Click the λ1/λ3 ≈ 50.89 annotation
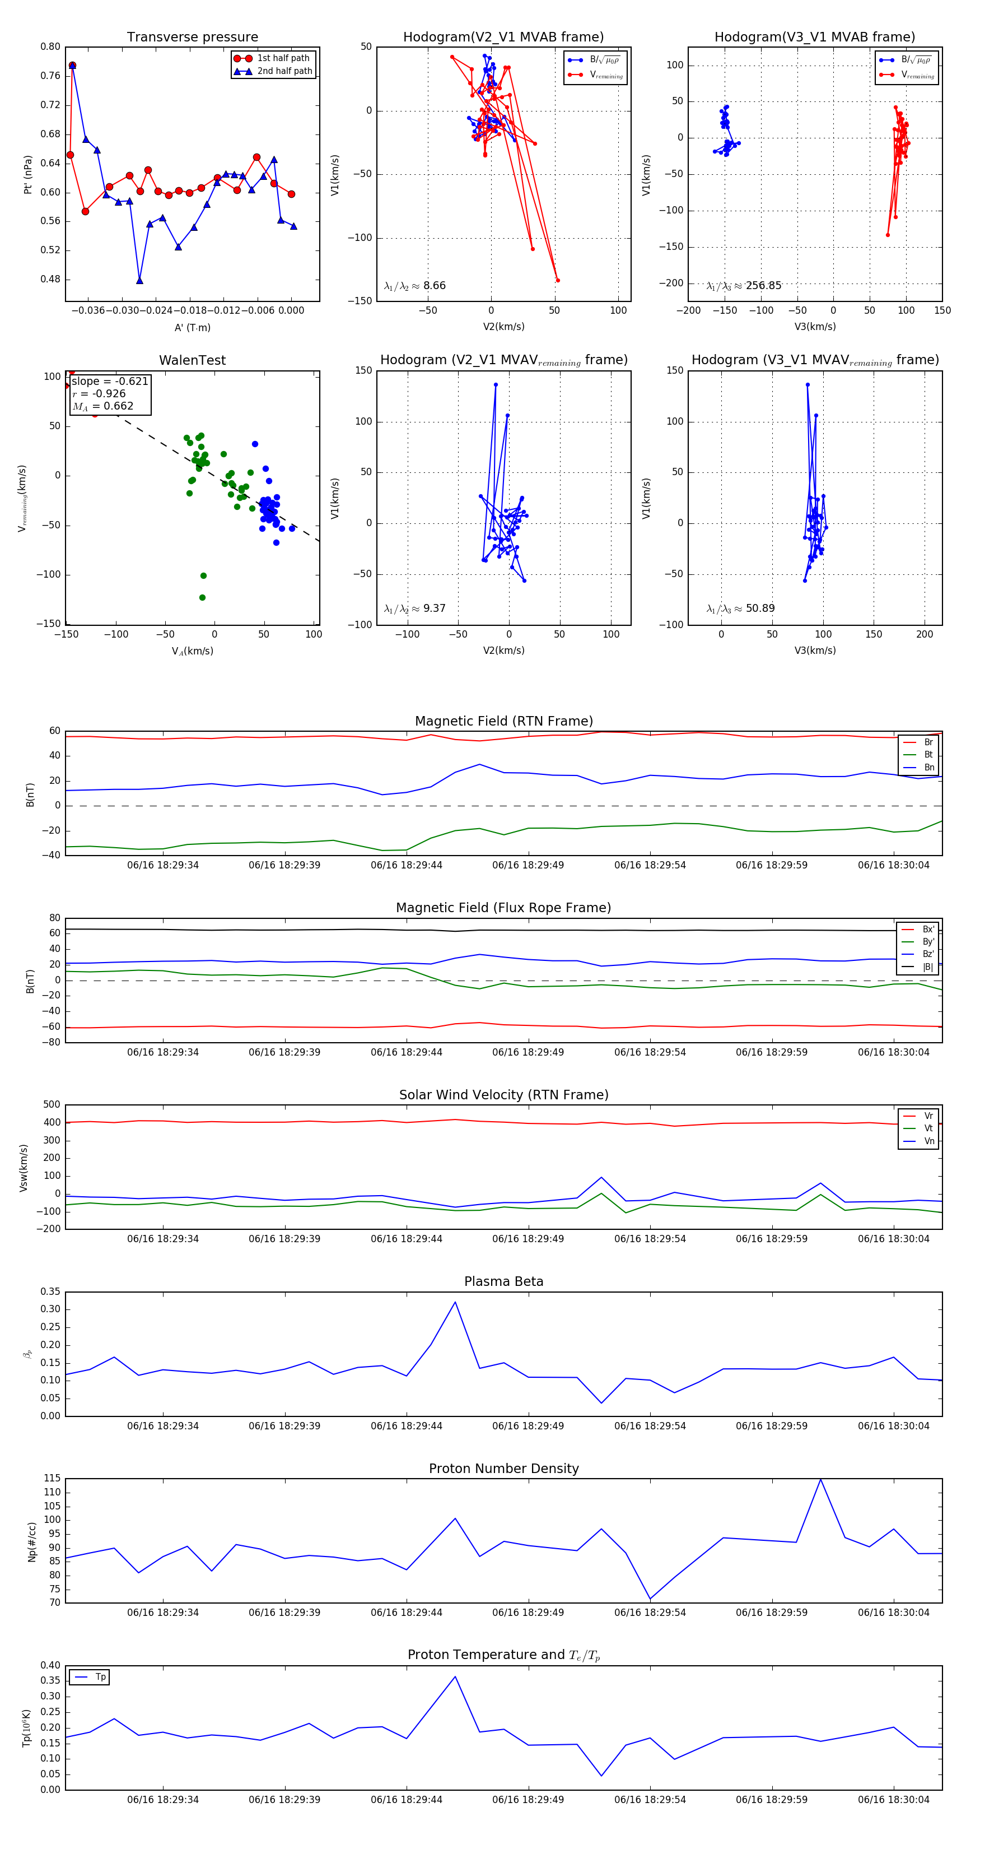 740,608
